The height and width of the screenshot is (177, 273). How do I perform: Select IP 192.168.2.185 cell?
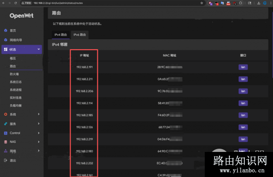pos(85,115)
